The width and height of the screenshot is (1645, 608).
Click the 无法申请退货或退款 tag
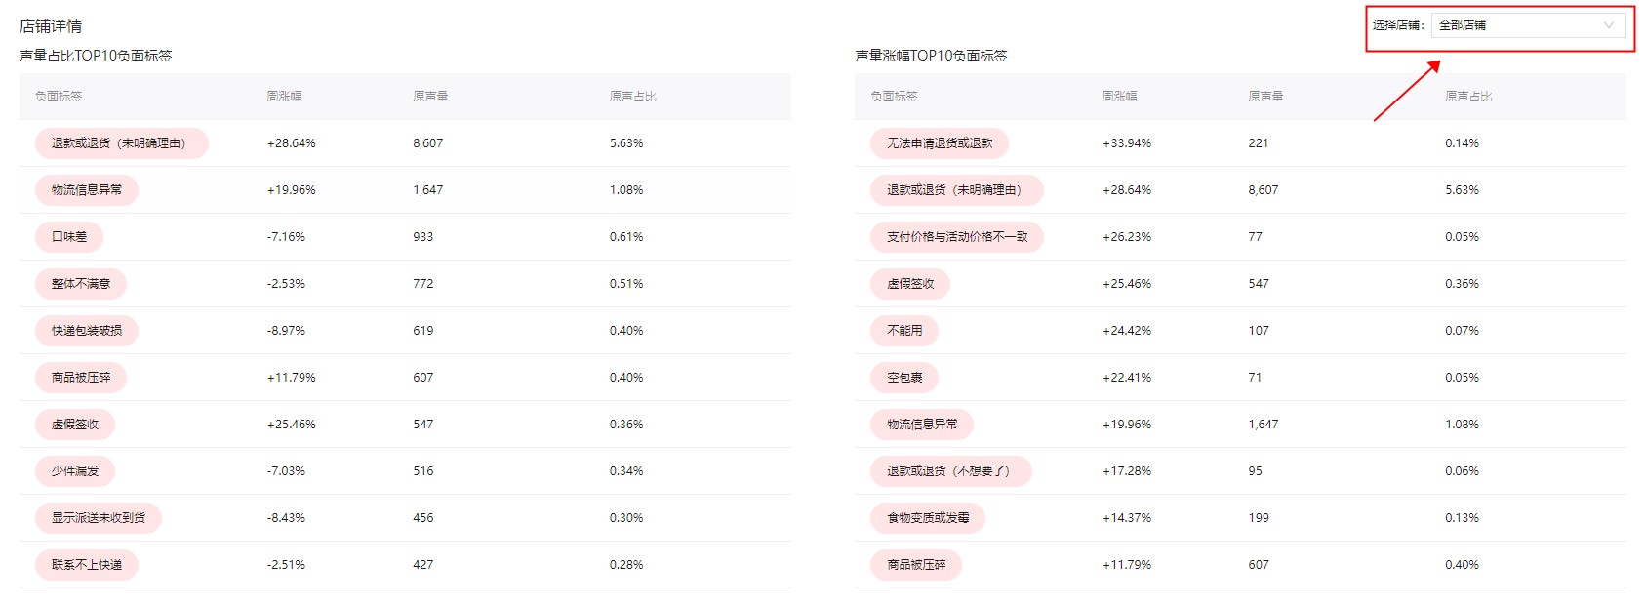pyautogui.click(x=940, y=143)
